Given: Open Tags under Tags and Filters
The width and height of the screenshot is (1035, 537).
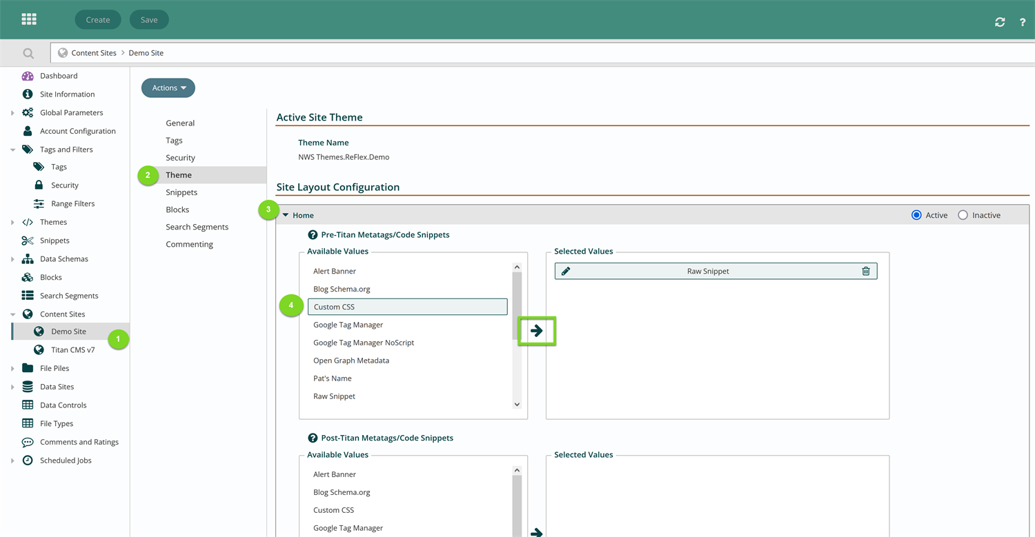Looking at the screenshot, I should [59, 167].
